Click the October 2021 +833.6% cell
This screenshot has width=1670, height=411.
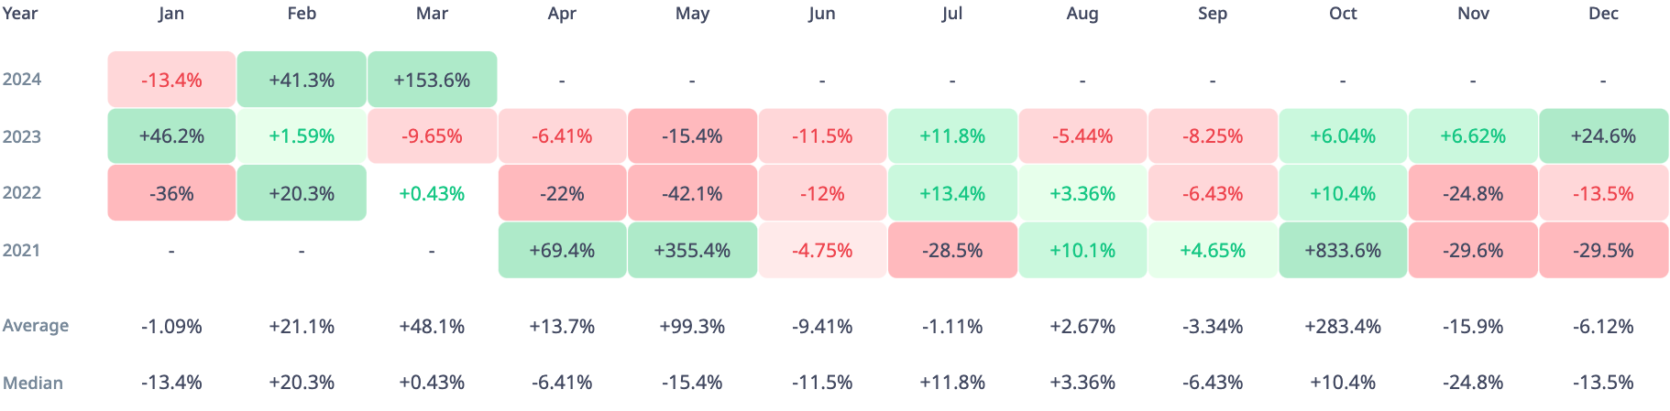pos(1343,250)
